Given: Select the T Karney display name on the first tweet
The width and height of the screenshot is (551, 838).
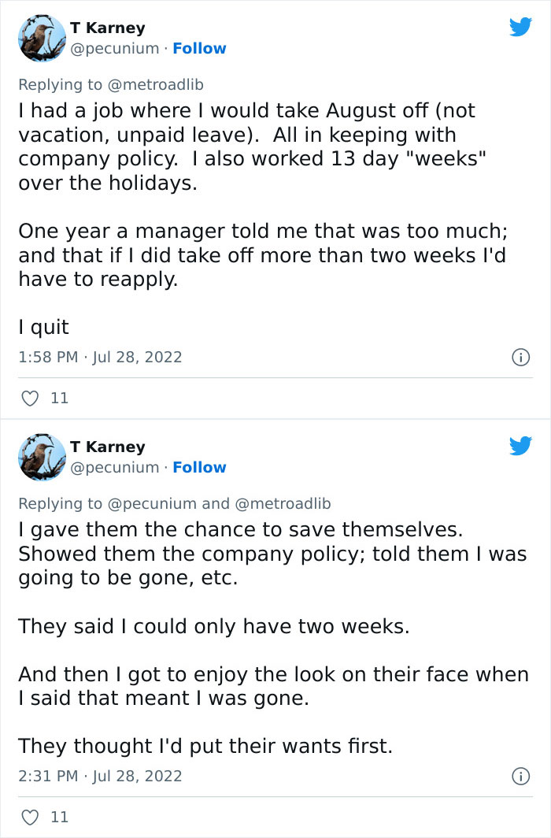Looking at the screenshot, I should coord(109,28).
